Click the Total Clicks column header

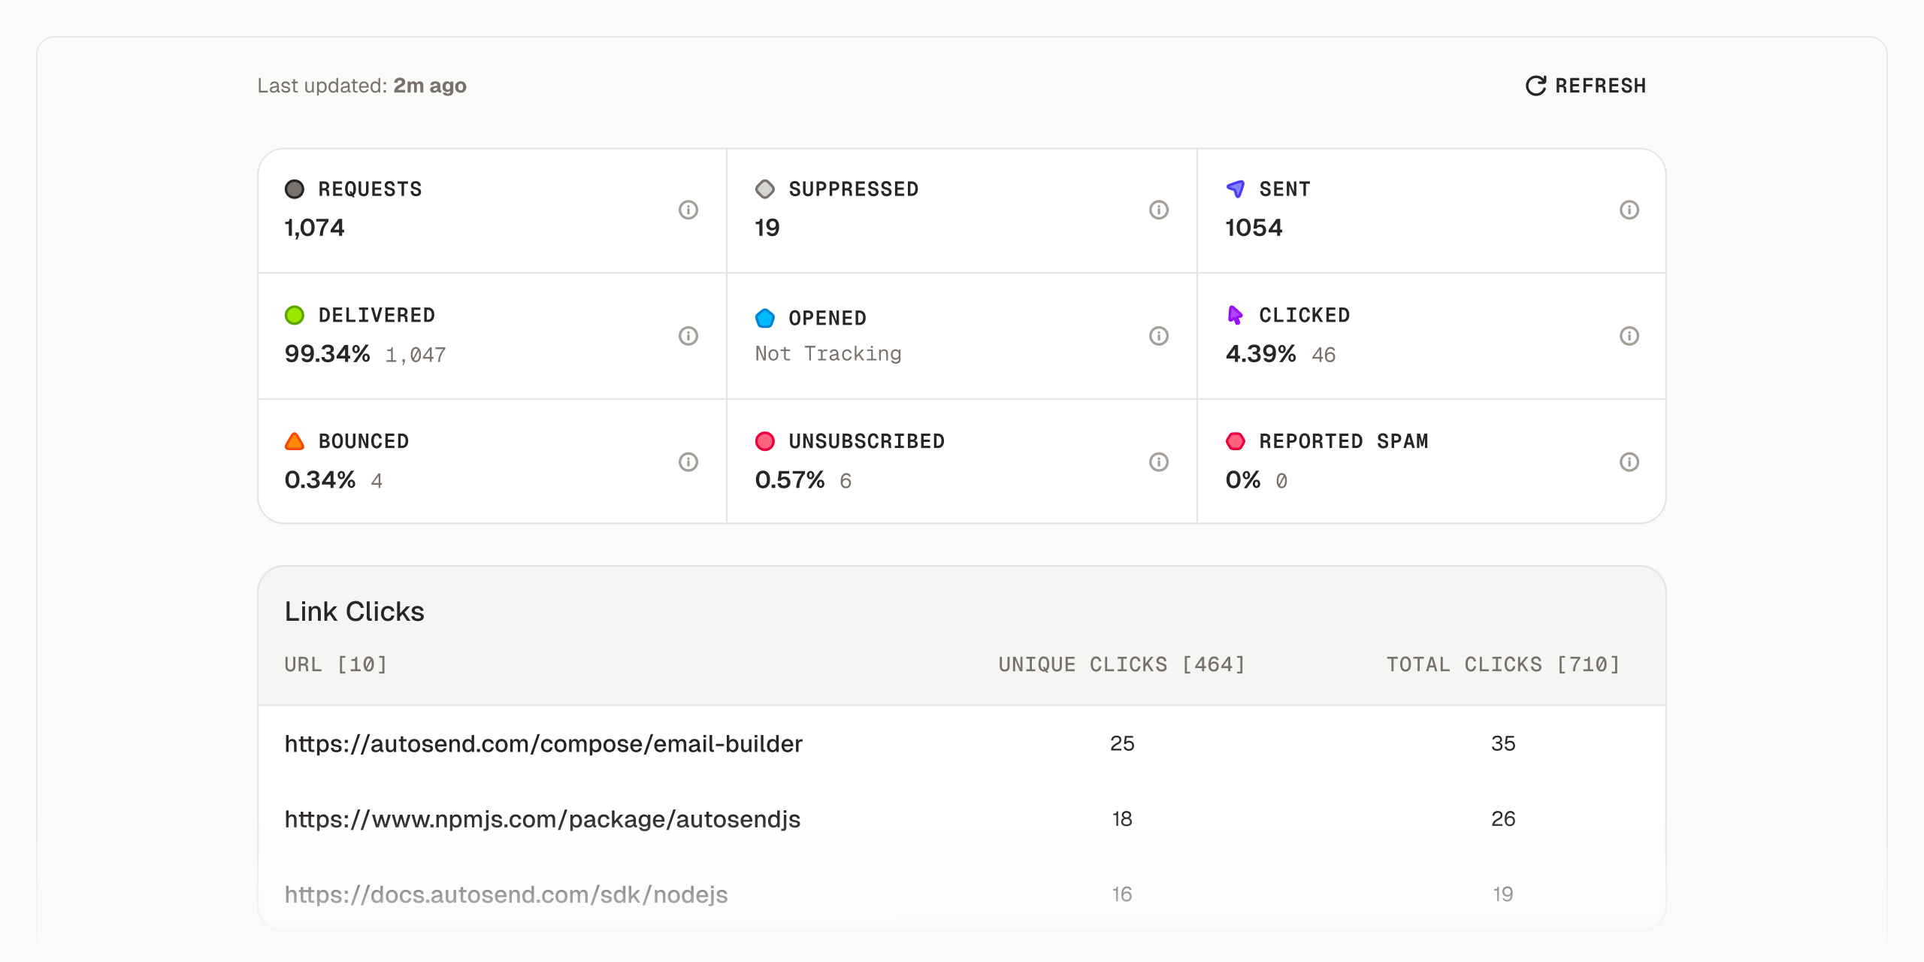coord(1503,664)
